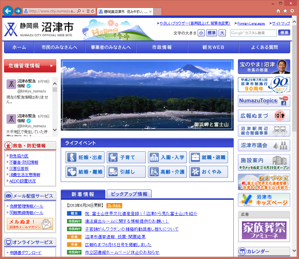Open the 市政情報 menu item

click(162, 47)
